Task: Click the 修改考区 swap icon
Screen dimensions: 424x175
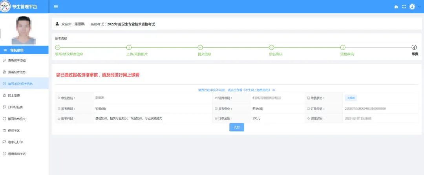Action: (4, 130)
